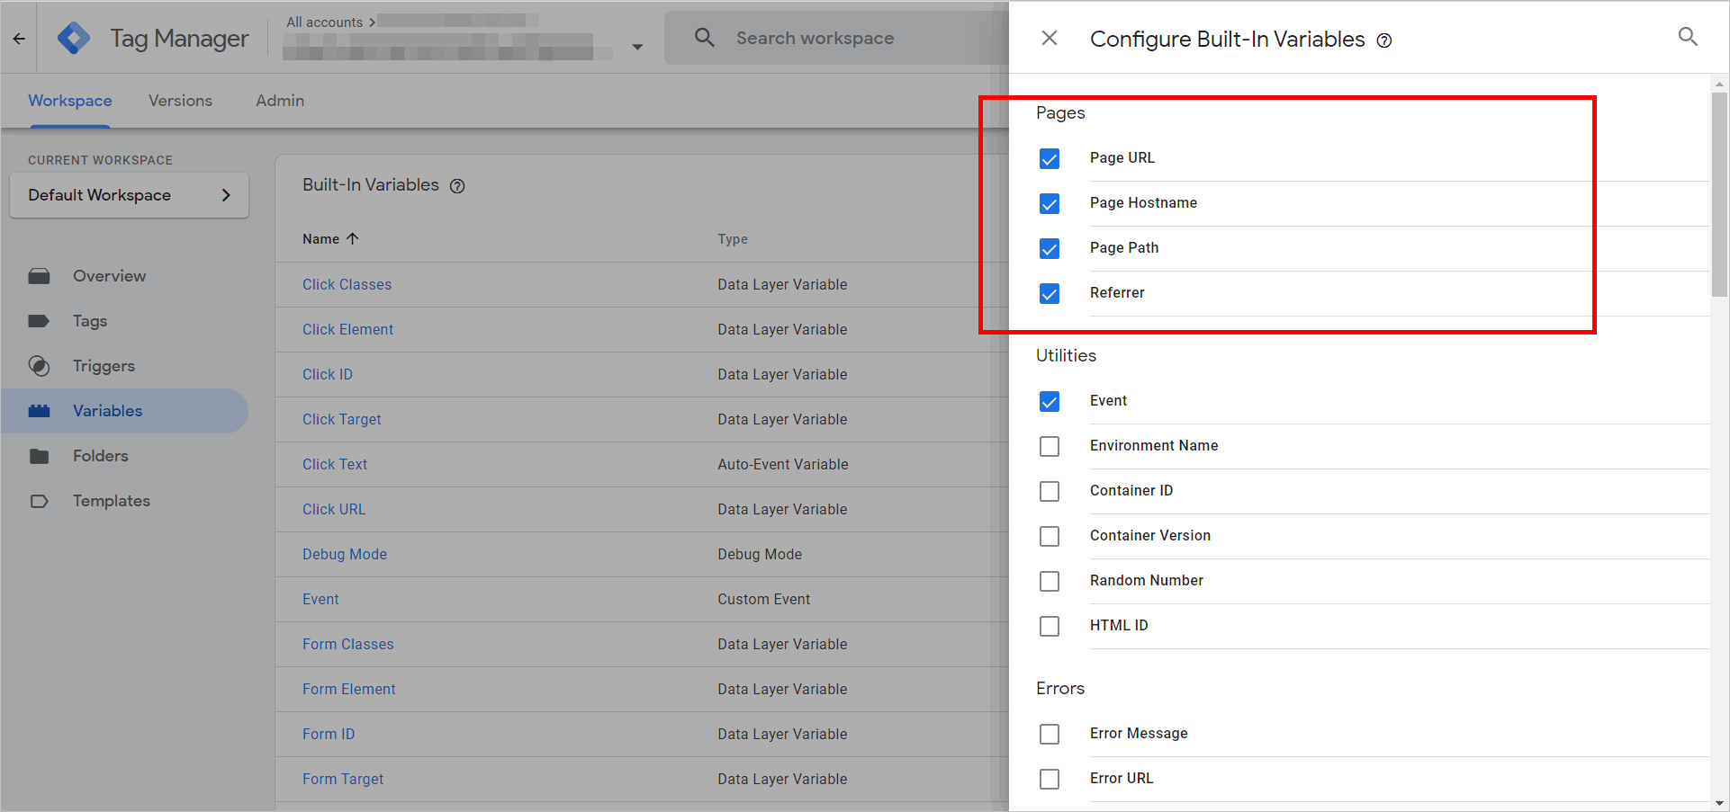Screen dimensions: 1730x812
Task: Click the scrollbar up arrow
Action: tap(1719, 84)
